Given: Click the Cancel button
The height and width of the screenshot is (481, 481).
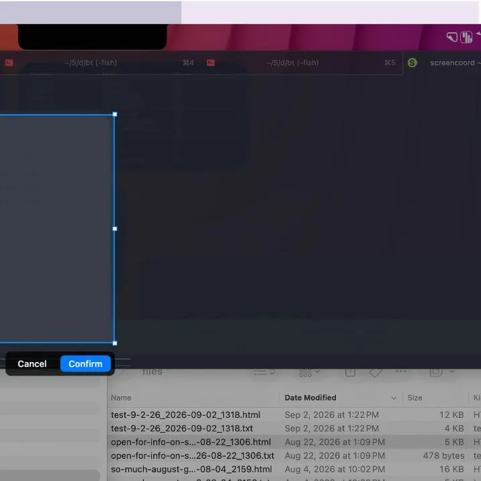Looking at the screenshot, I should [32, 363].
